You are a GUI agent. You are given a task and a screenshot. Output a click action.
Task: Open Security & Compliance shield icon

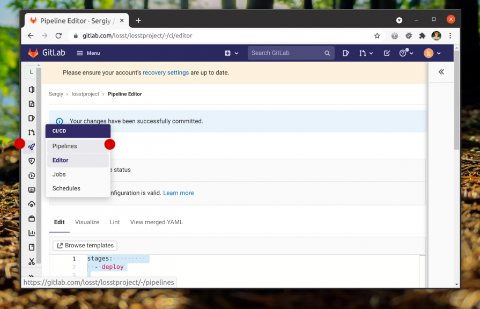click(32, 161)
